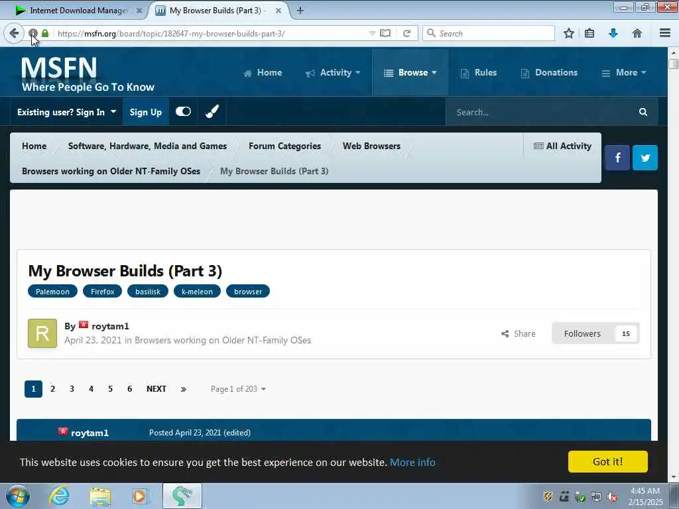The image size is (679, 509).
Task: Open Existing user Sign In dropdown
Action: tap(67, 112)
